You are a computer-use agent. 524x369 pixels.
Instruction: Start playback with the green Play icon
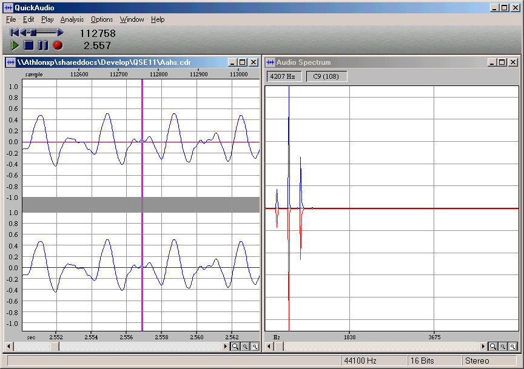15,45
